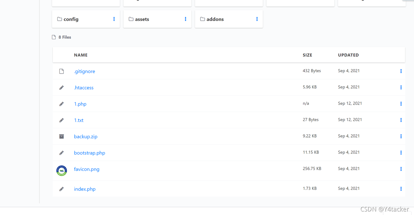Click the 11.15 KB size of bootstrap.php
This screenshot has height=215, width=414.
311,152
